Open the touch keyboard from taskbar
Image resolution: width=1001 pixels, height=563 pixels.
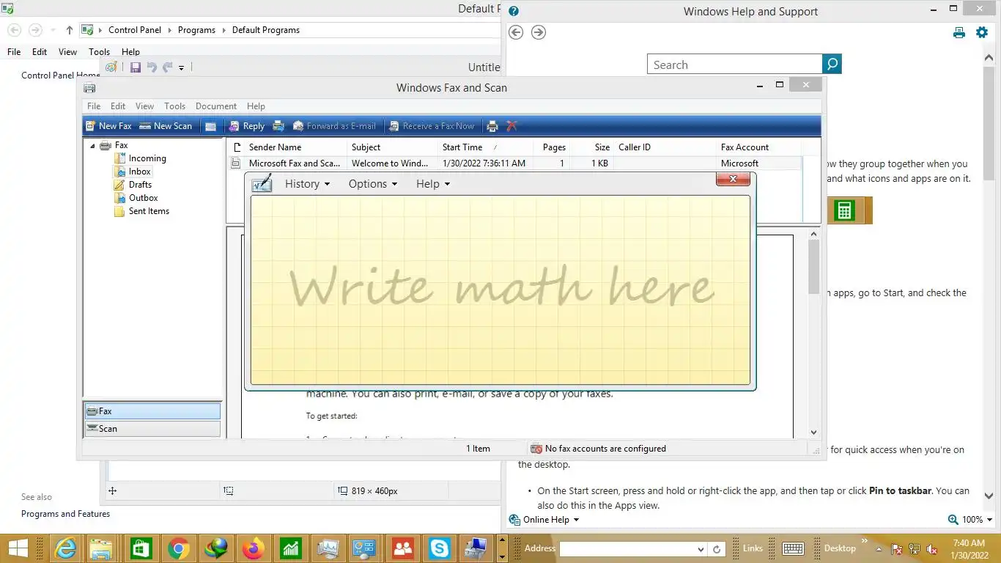click(794, 548)
